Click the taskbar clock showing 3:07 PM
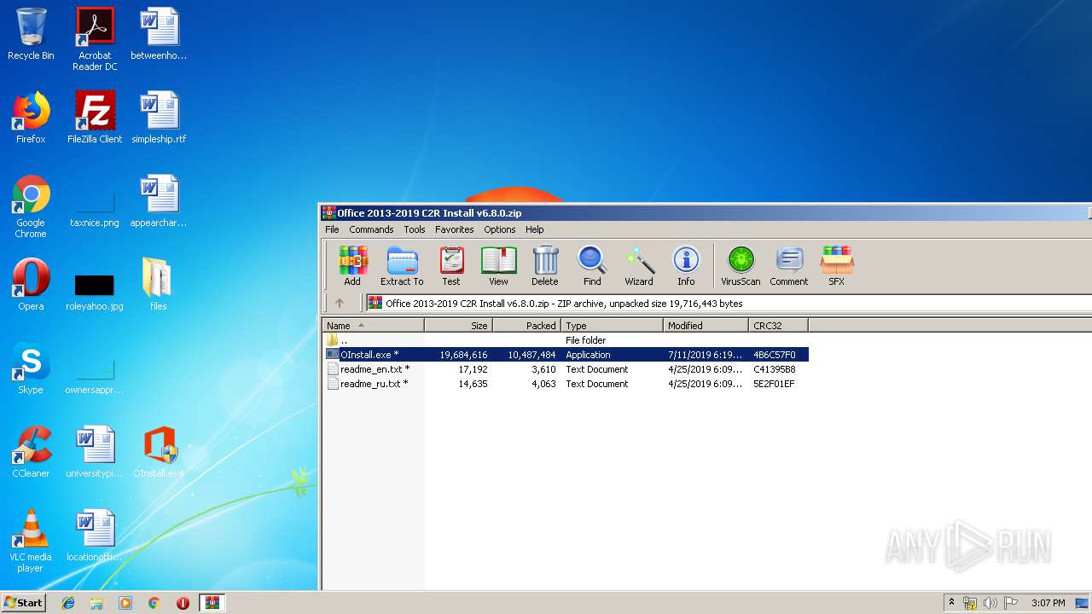The image size is (1092, 614). pyautogui.click(x=1048, y=603)
